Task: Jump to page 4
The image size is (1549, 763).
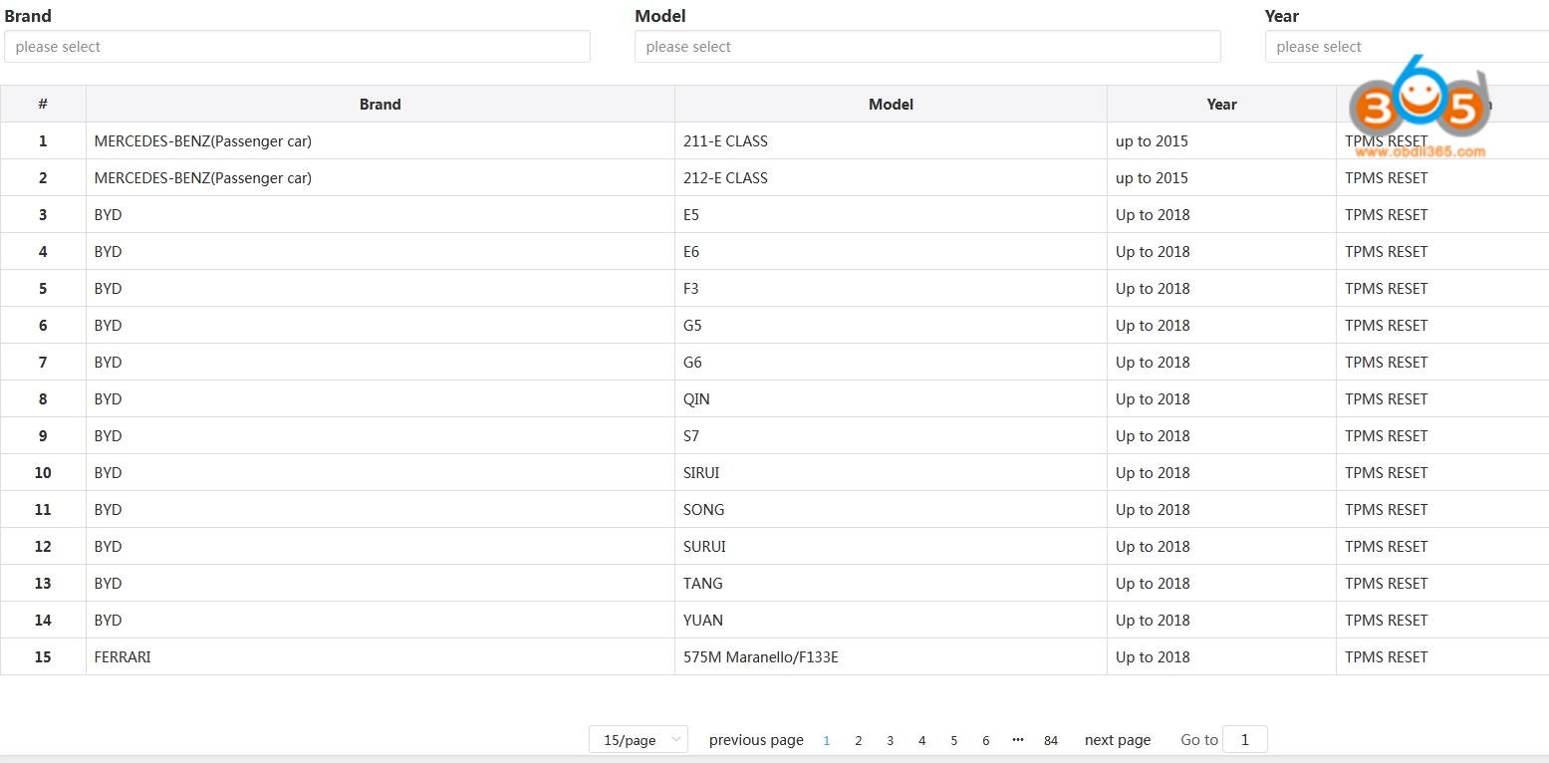Action: click(921, 740)
